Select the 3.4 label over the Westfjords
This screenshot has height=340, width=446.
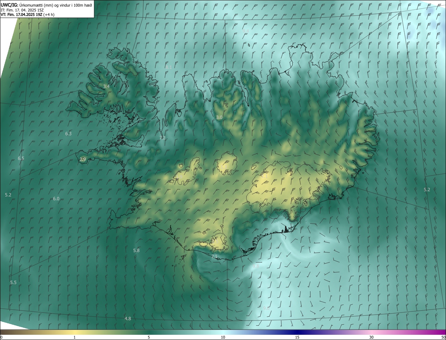(x=107, y=86)
